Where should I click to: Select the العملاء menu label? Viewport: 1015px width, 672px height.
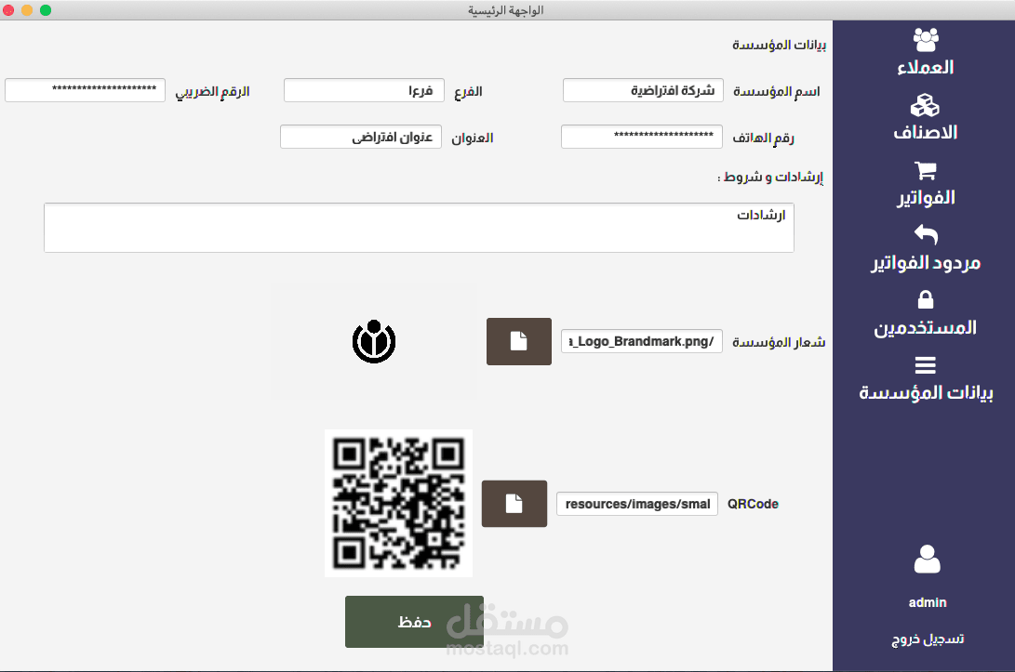pyautogui.click(x=926, y=67)
